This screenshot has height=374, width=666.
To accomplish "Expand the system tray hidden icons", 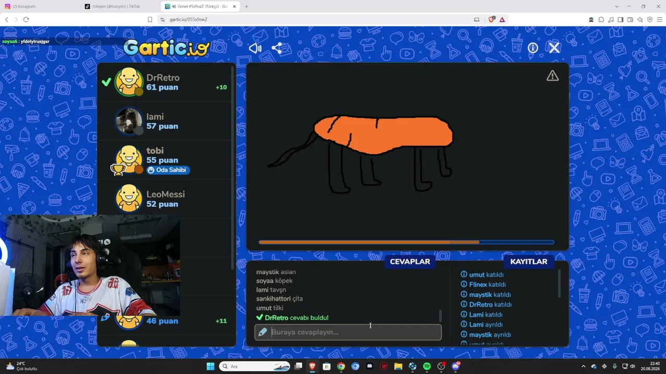I will click(583, 366).
